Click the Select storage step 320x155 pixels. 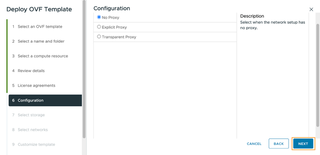pyautogui.click(x=31, y=115)
